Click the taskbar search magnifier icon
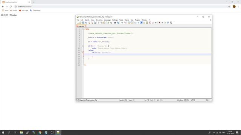Viewport: 241px width, 135px height. pyautogui.click(x=9, y=132)
